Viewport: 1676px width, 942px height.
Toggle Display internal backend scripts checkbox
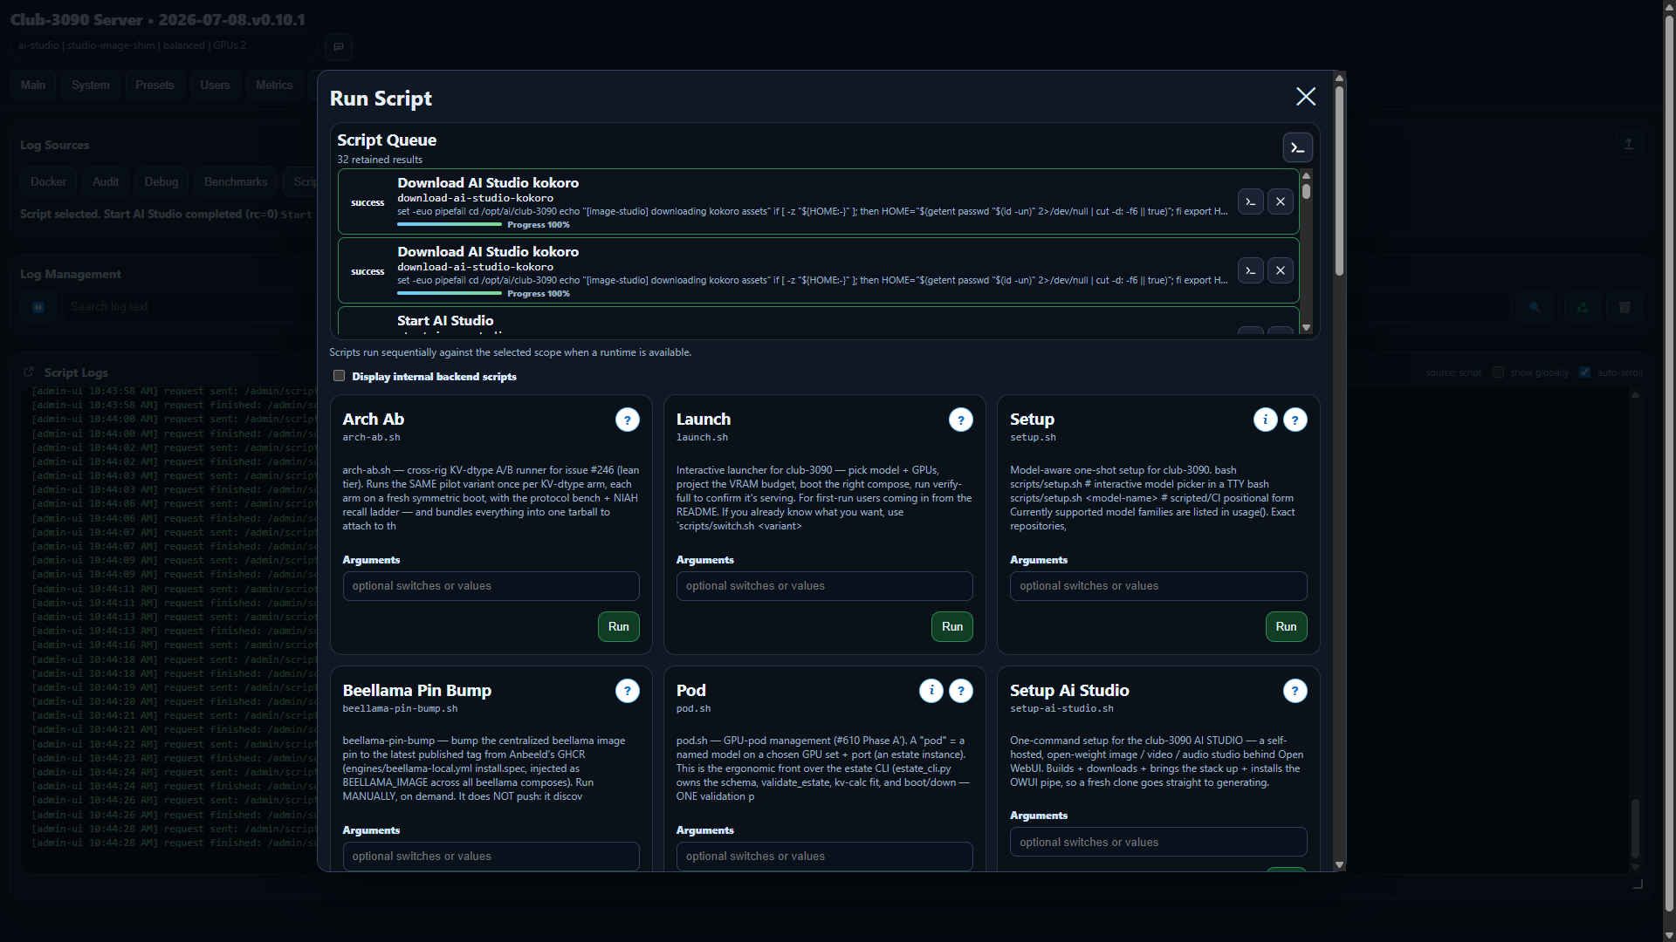tap(340, 376)
